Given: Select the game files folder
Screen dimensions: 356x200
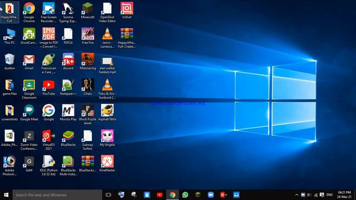Looking at the screenshot, I should [9, 87].
